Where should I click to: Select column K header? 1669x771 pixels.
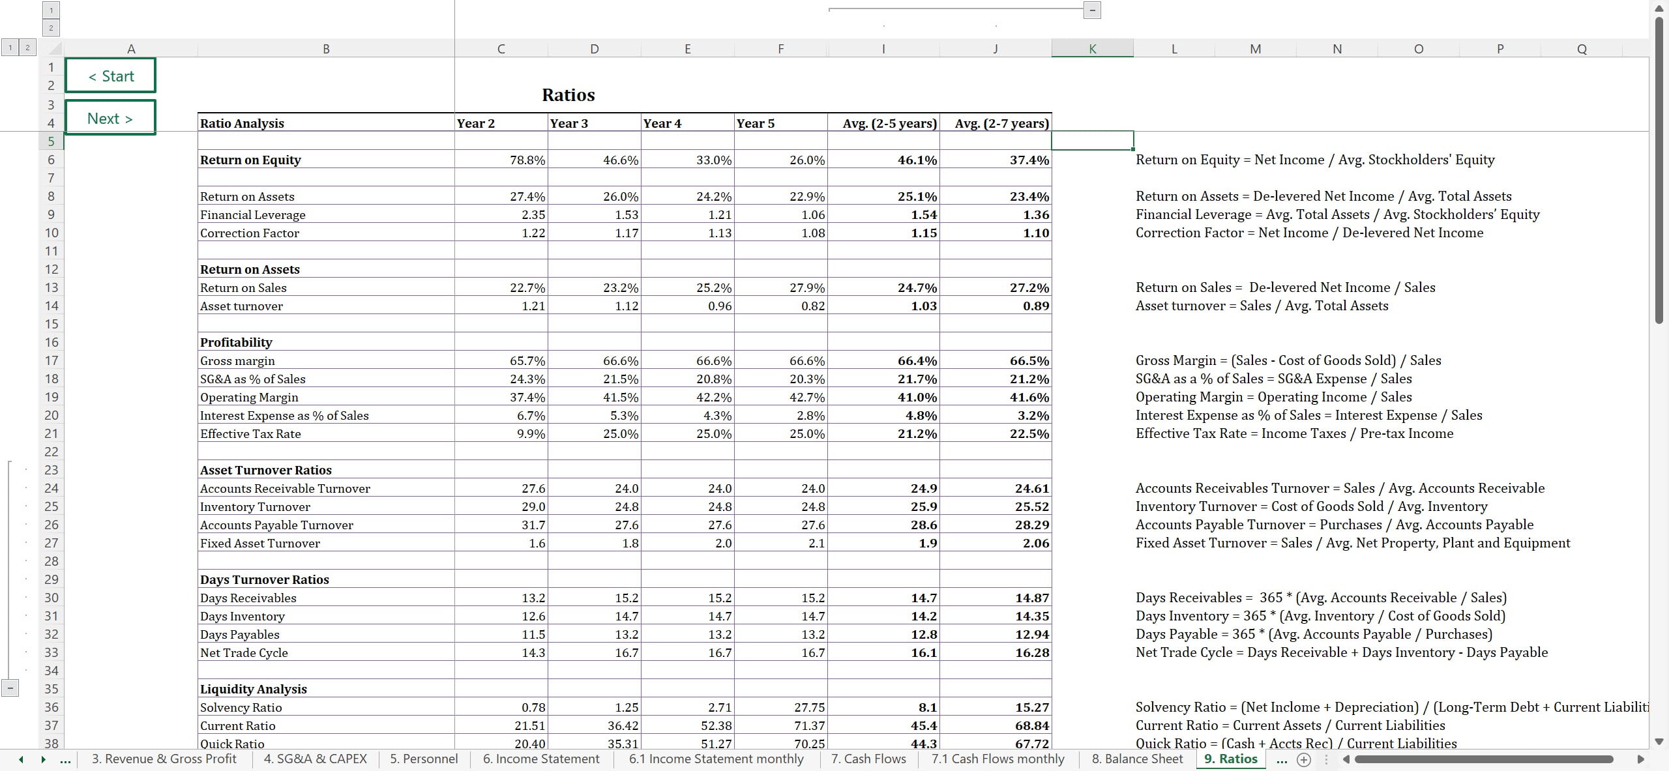pos(1092,48)
